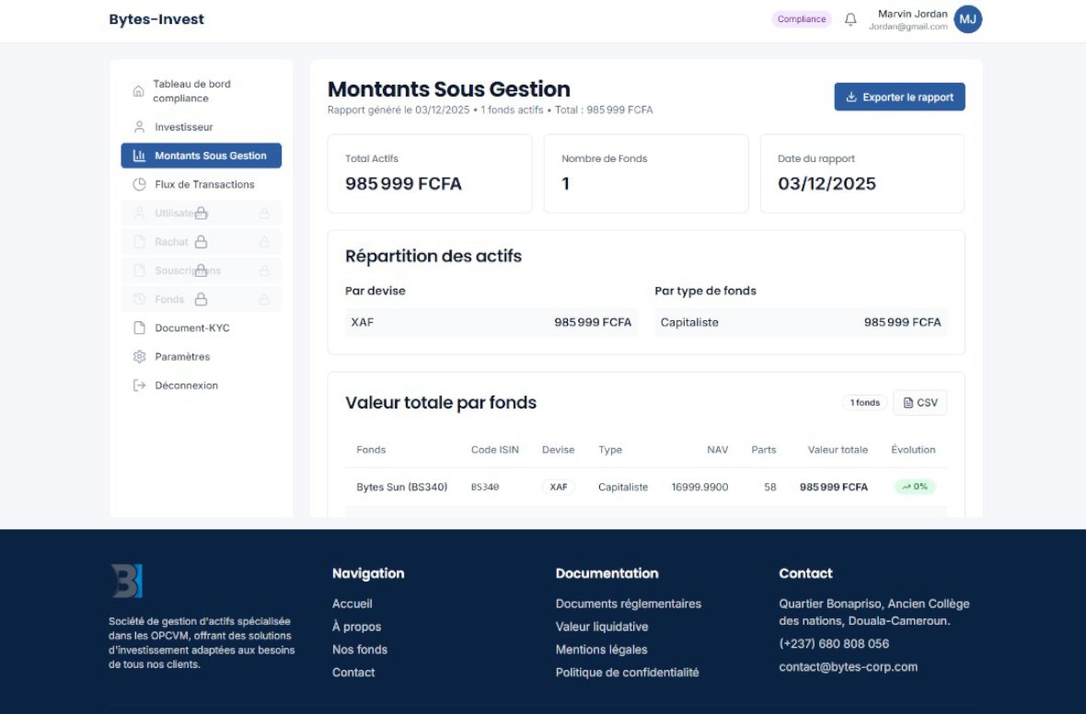Click the Bytes-Invest footer logo
The width and height of the screenshot is (1086, 714).
pos(127,581)
